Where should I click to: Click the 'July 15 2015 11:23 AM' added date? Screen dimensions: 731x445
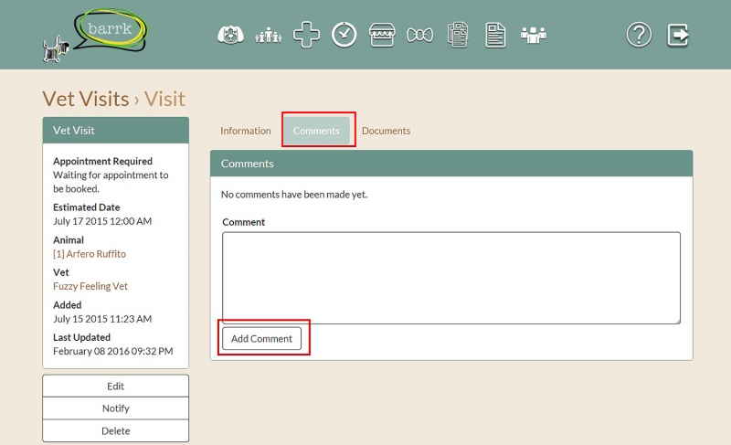(102, 319)
